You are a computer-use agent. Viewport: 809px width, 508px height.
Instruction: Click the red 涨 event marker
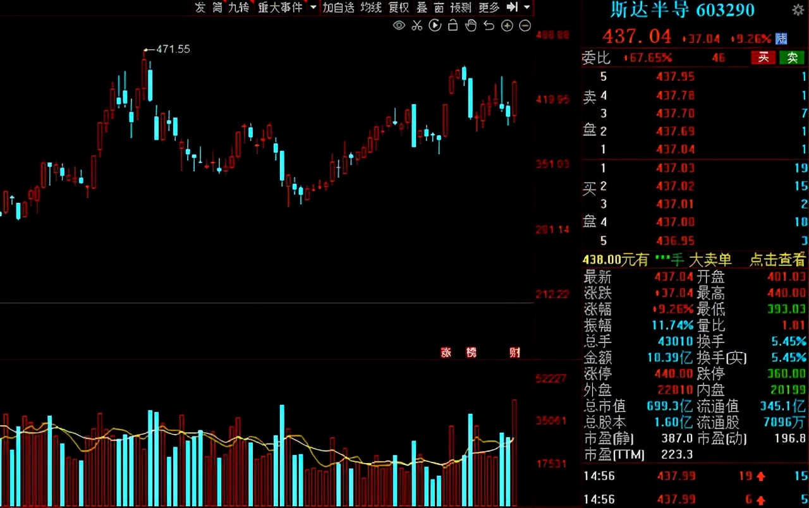click(446, 353)
